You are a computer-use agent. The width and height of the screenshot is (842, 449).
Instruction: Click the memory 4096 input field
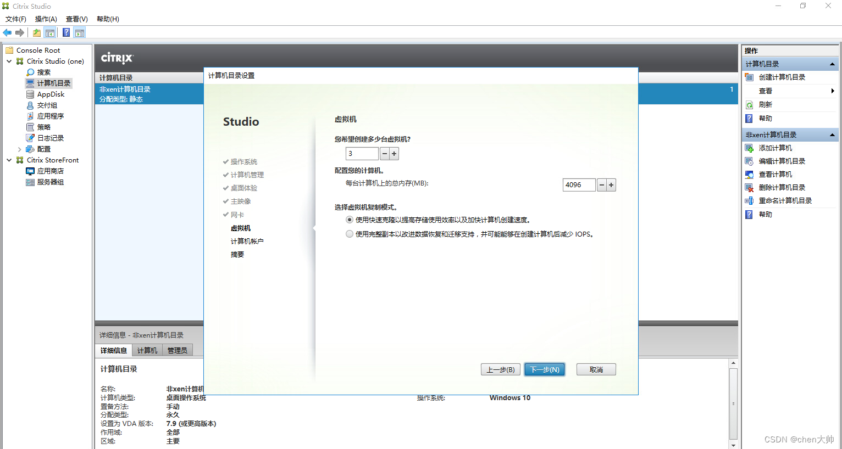579,185
